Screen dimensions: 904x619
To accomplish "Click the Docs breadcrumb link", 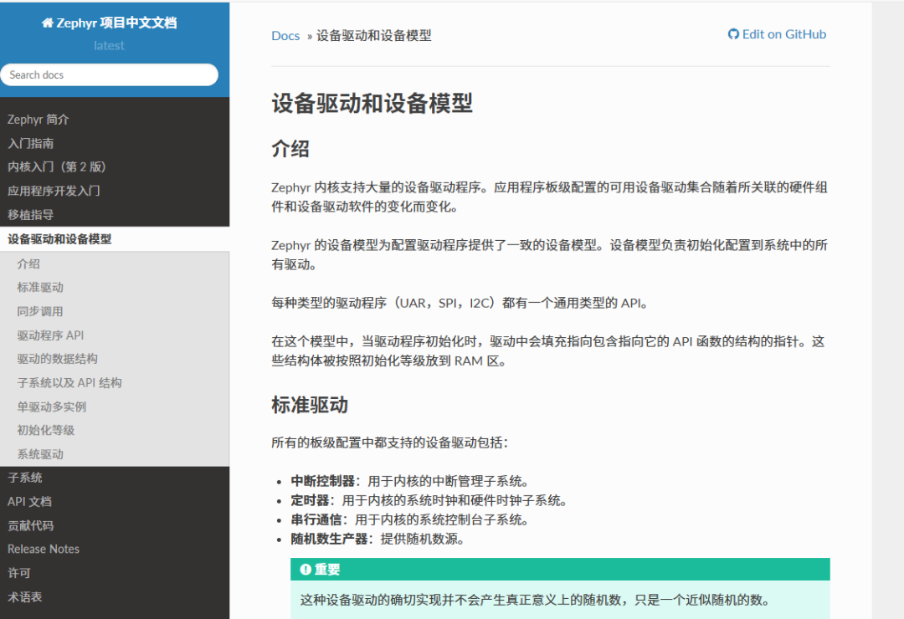I will pos(285,35).
